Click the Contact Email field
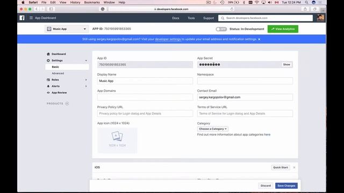The height and width of the screenshot is (193, 344). click(x=245, y=97)
